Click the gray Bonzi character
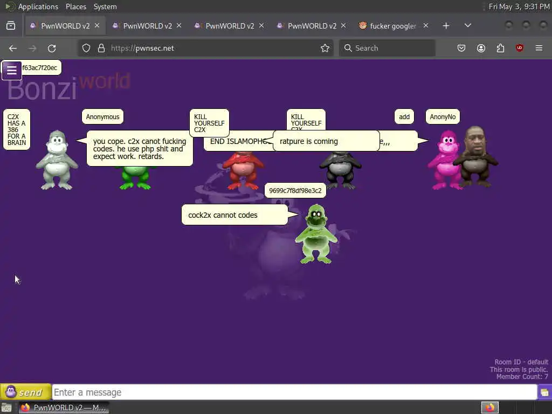552x414 pixels. coord(57,161)
